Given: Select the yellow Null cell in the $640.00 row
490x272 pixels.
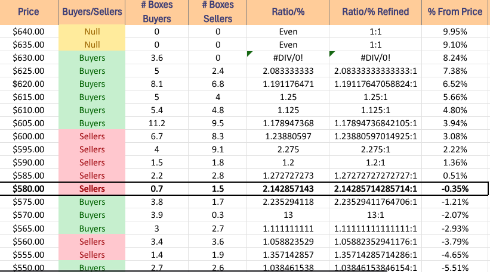Looking at the screenshot, I should click(x=92, y=32).
